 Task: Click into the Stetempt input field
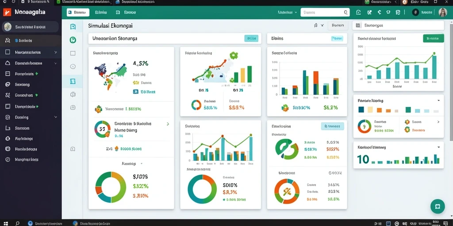398,25
